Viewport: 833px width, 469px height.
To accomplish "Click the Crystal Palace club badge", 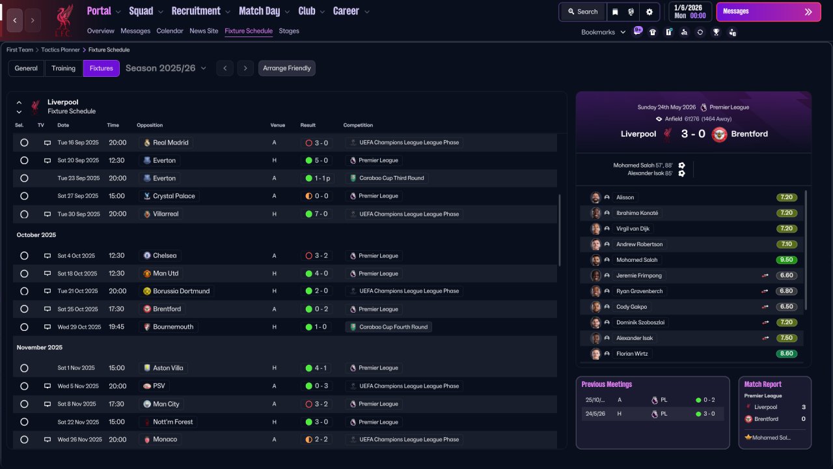I will click(x=147, y=196).
